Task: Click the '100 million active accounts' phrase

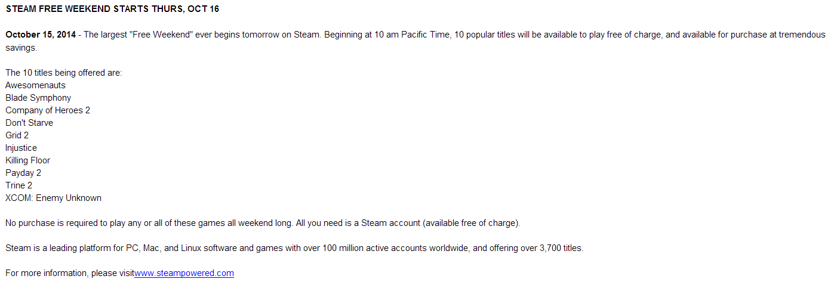Action: click(376, 248)
